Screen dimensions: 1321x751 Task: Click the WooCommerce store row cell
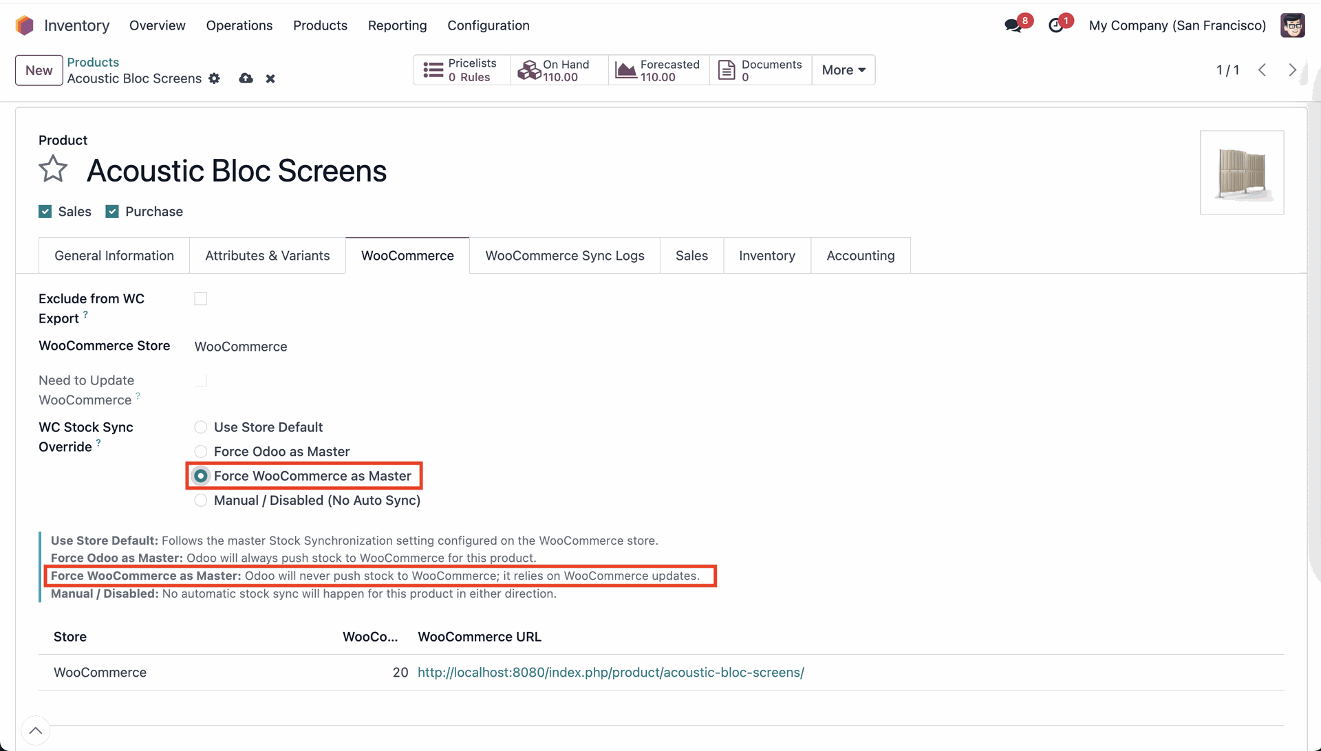(x=100, y=673)
